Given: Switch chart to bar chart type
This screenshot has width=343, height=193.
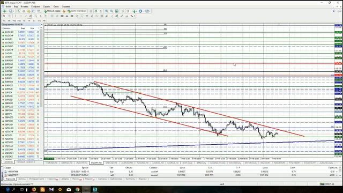Looking at the screenshot, I should pyautogui.click(x=91, y=11).
